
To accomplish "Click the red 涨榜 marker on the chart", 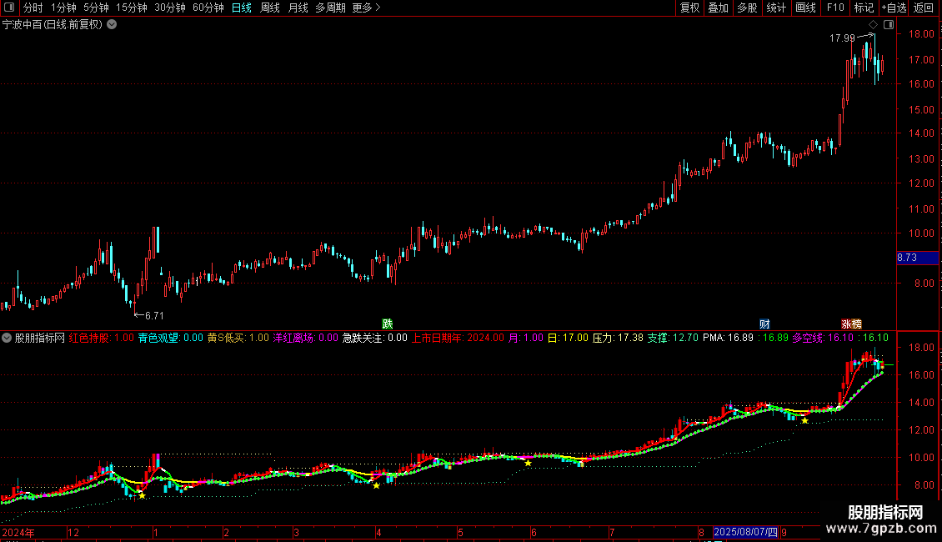I will click(851, 324).
